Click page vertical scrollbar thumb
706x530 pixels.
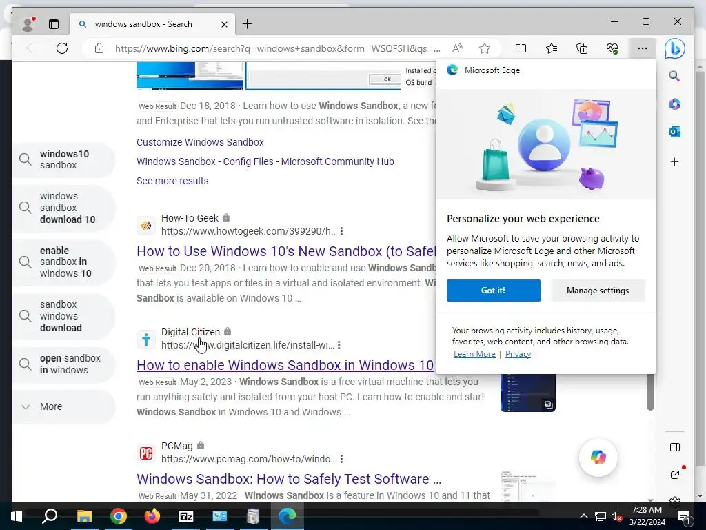[650, 392]
